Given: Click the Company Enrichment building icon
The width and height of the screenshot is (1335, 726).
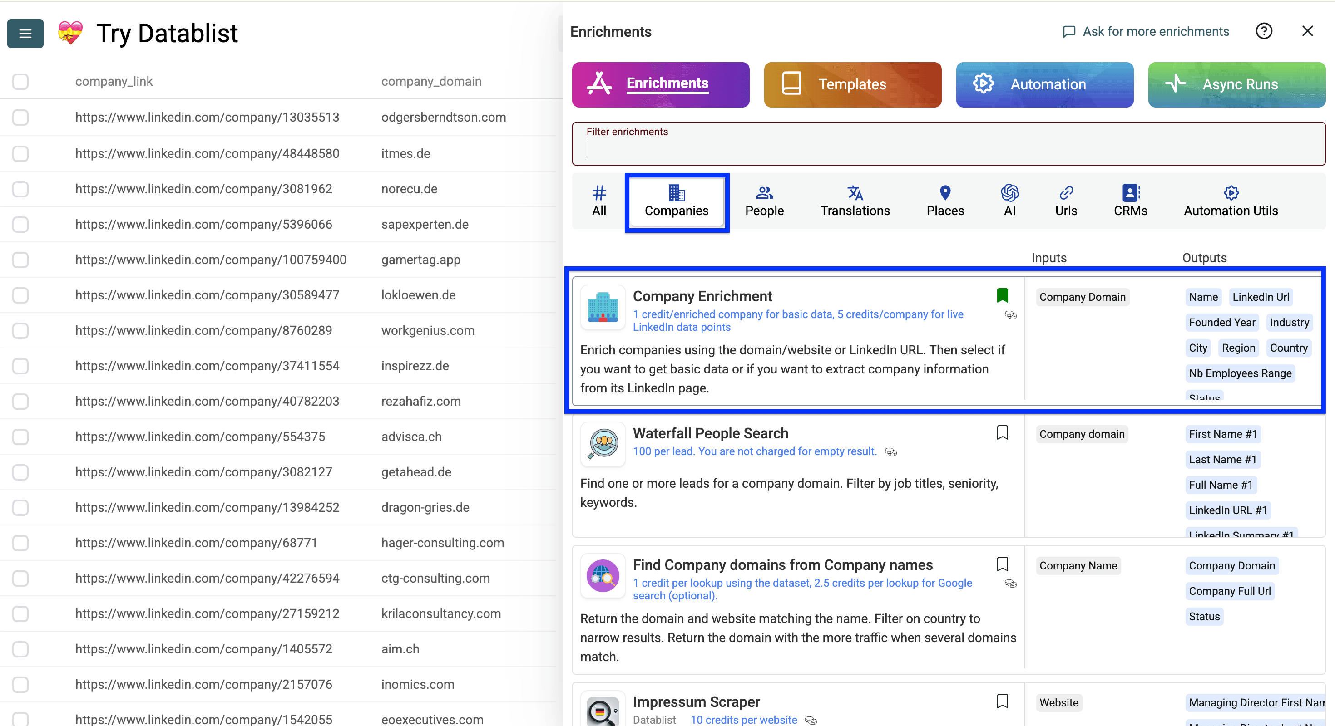Looking at the screenshot, I should click(x=602, y=308).
